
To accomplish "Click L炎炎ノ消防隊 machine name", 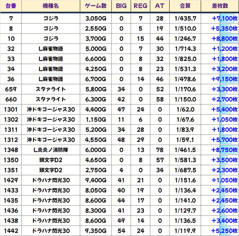I will coord(51,150).
